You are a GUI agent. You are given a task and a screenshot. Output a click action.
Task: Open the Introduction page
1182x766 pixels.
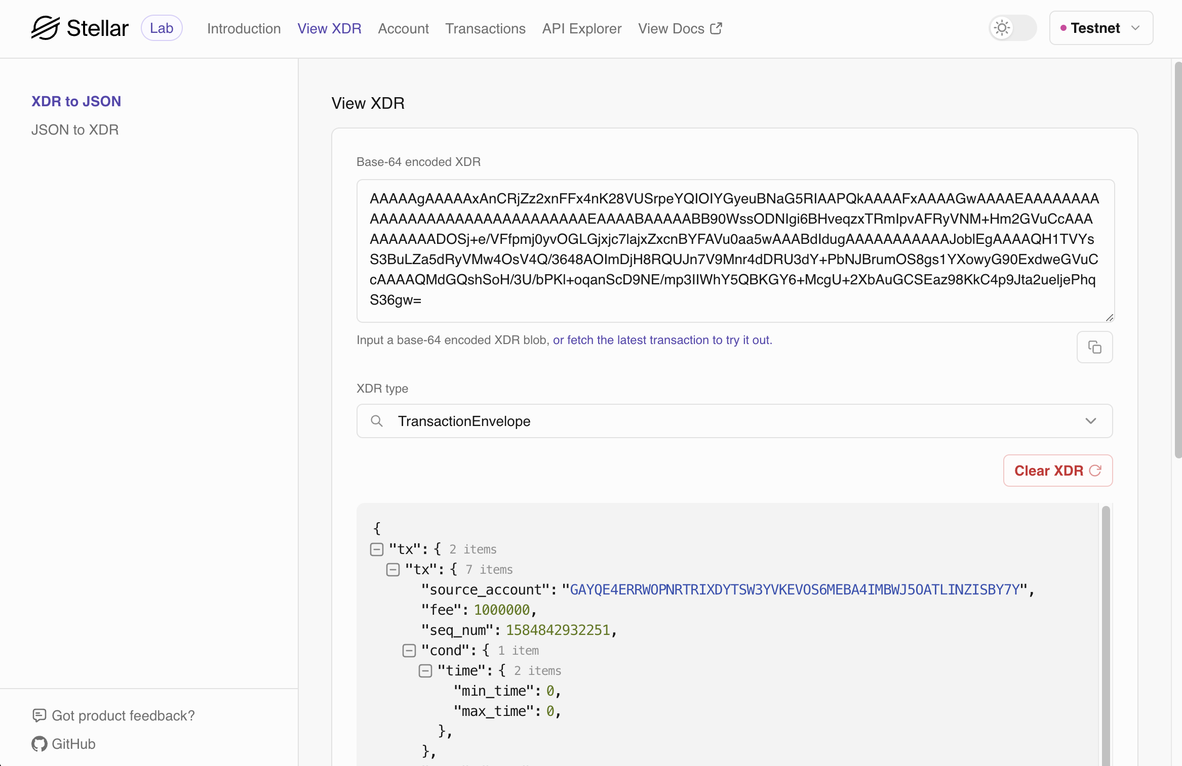pyautogui.click(x=244, y=29)
